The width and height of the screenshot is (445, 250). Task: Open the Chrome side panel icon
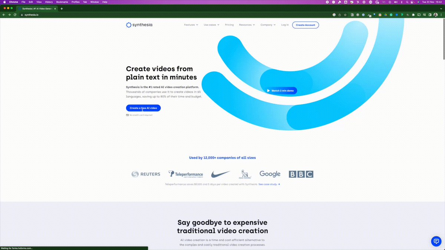(430, 15)
